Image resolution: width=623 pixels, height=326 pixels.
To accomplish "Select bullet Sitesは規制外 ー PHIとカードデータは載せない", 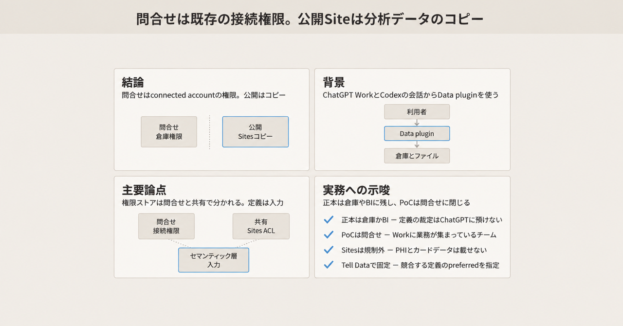I will click(414, 250).
